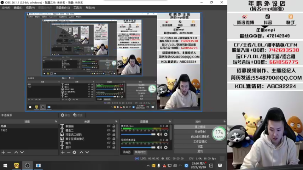Click the 退出 button

[x=200, y=151]
